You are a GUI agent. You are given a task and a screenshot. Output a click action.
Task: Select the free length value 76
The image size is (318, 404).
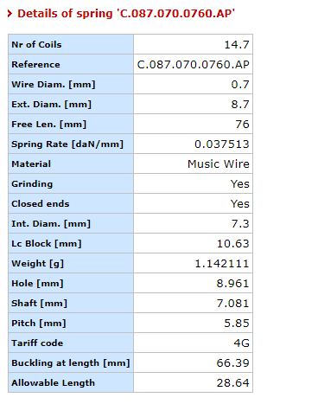click(x=242, y=125)
